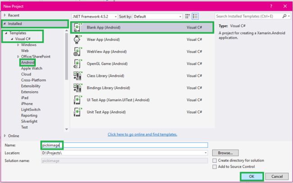Select the Silverlight tree item
The width and height of the screenshot is (293, 183).
coord(29,121)
